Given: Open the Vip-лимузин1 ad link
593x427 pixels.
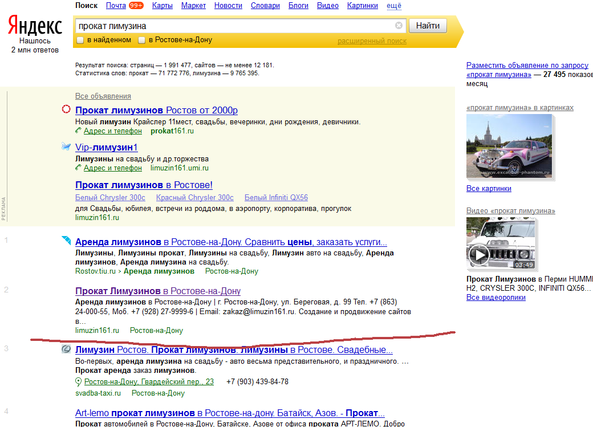Looking at the screenshot, I should coord(106,148).
